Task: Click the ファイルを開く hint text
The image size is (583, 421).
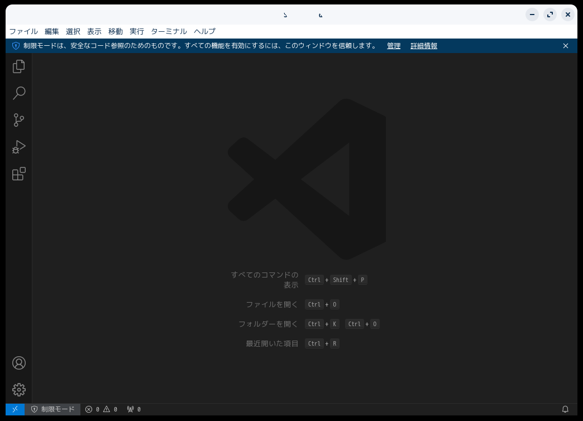Action: pyautogui.click(x=272, y=304)
